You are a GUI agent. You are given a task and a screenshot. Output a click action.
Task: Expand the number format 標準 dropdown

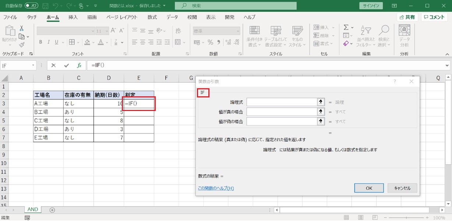tap(238, 31)
